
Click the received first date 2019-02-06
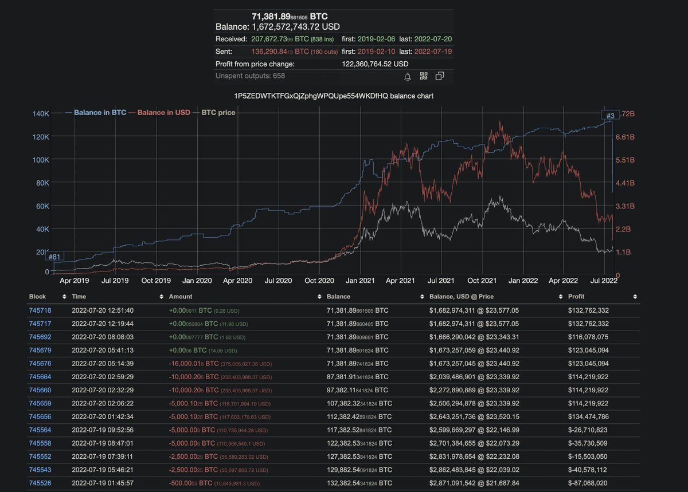[376, 39]
